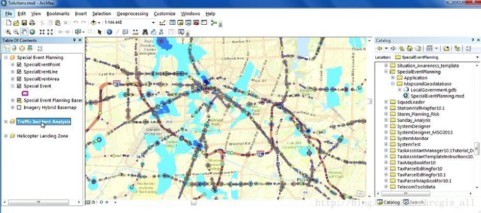Select the Identify tool
Viewport: 481px width, 213px height.
(x=109, y=32)
